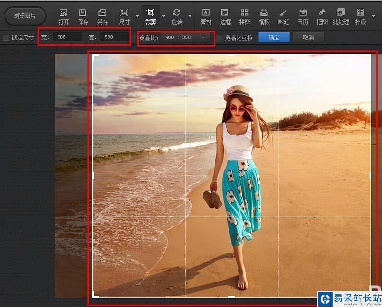The height and width of the screenshot is (307, 382).
Task: Select the 另存 (Save As) icon
Action: coord(102,16)
